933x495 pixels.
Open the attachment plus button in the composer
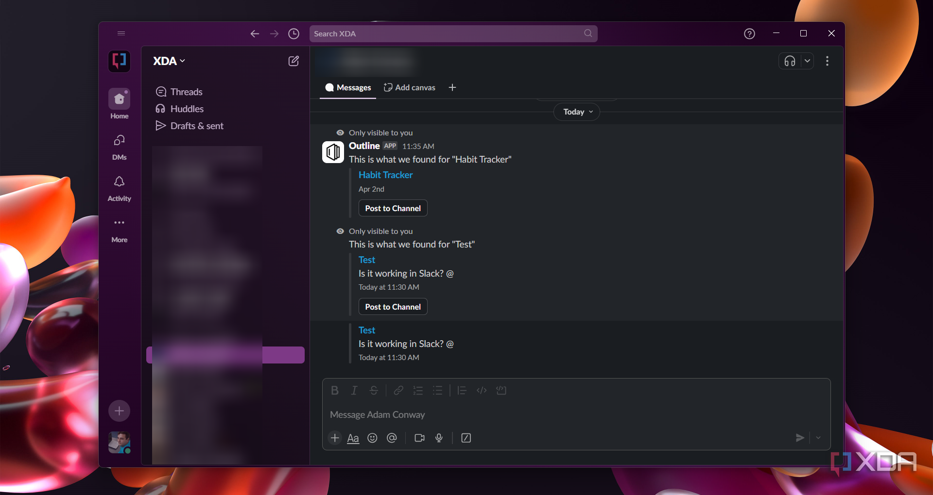[335, 438]
